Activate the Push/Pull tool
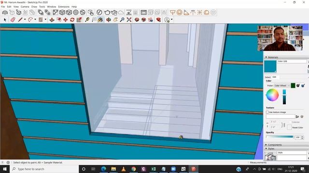 point(52,20)
